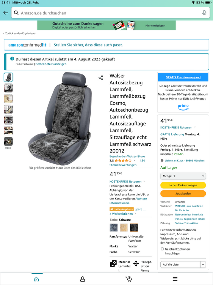Viewport: 213px width, 285px height.
Task: Open the shopping cart icon
Action: [x=129, y=279]
